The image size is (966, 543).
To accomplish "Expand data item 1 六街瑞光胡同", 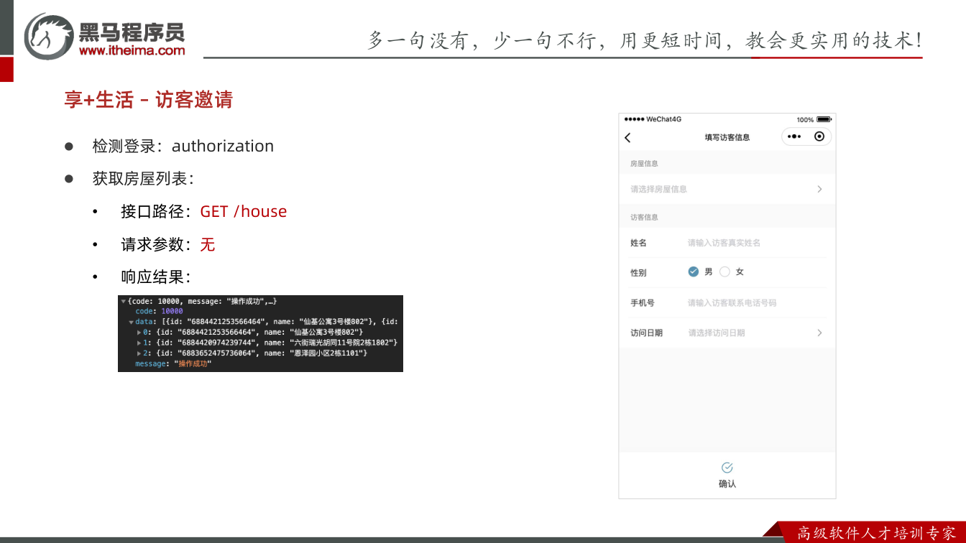I will tap(139, 343).
